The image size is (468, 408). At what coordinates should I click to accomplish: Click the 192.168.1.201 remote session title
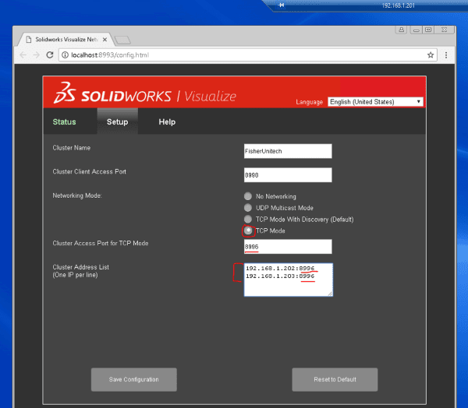[x=398, y=5]
